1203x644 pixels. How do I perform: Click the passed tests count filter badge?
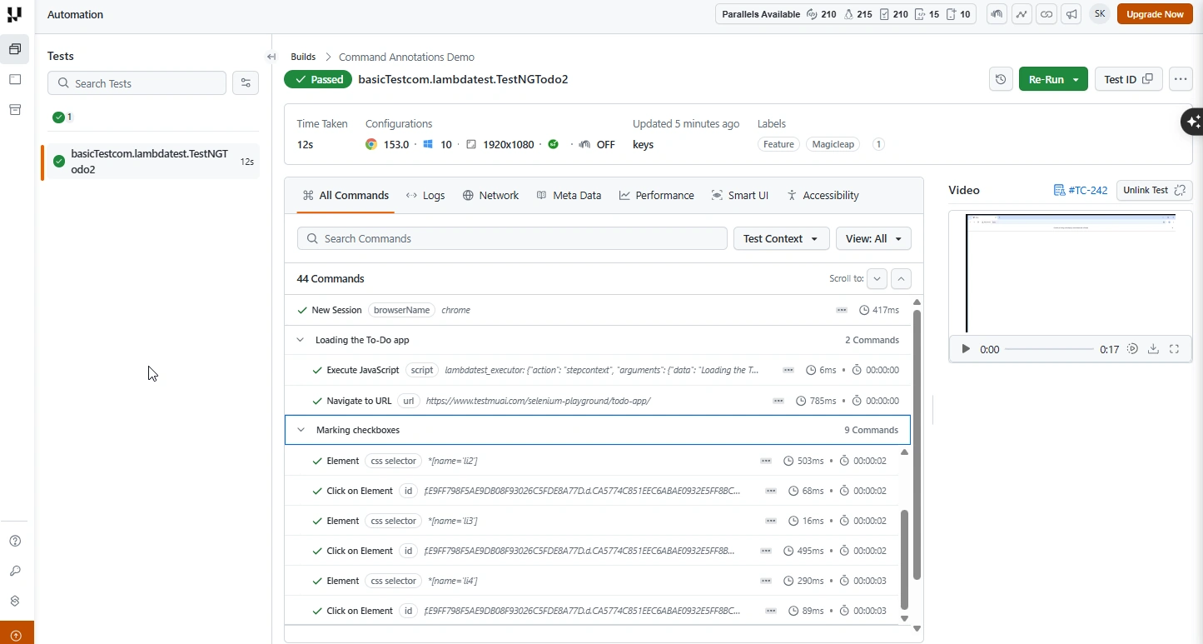pos(62,117)
